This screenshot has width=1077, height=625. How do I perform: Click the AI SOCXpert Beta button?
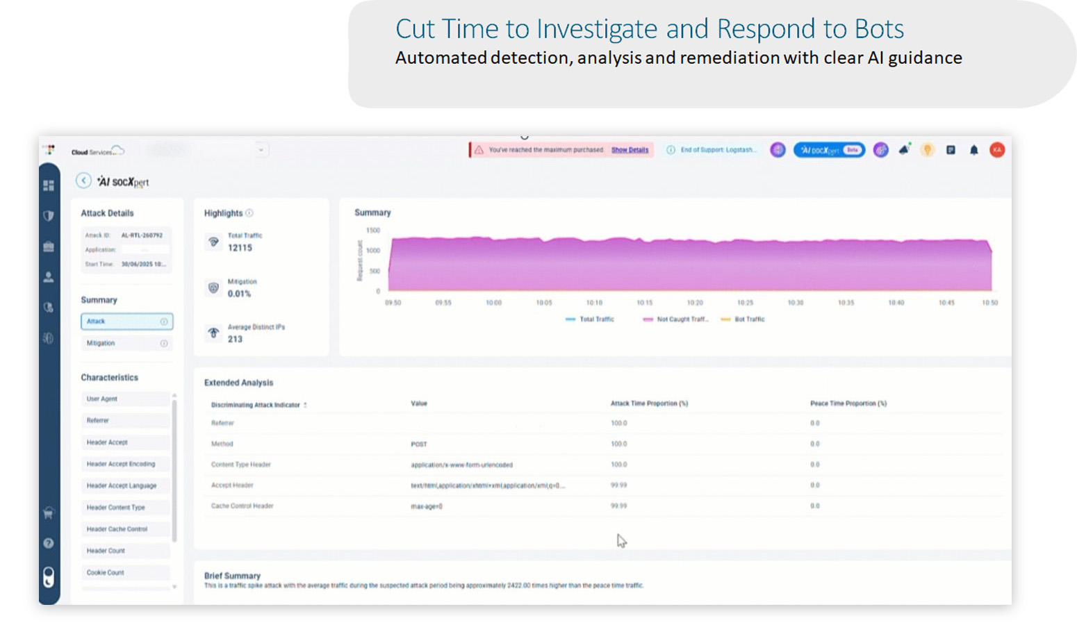(x=829, y=150)
